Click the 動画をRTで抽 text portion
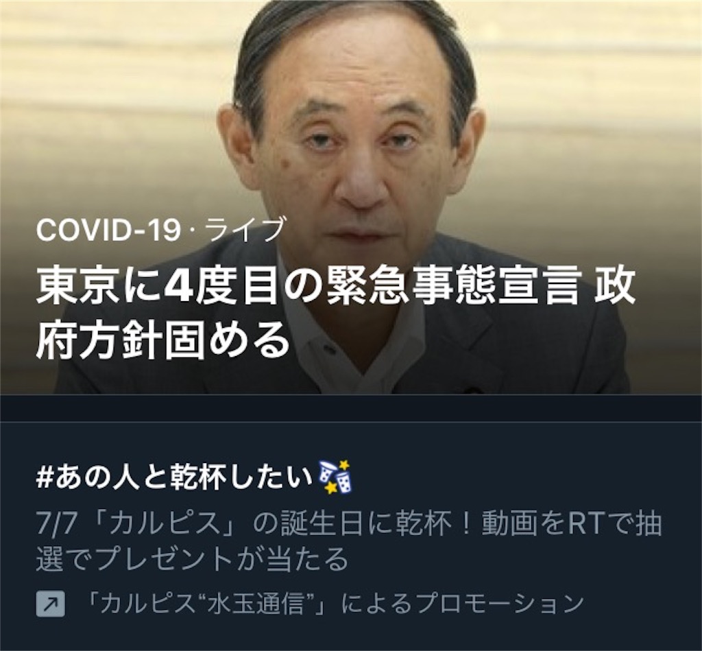Image resolution: width=702 pixels, height=651 pixels. pos(572,525)
